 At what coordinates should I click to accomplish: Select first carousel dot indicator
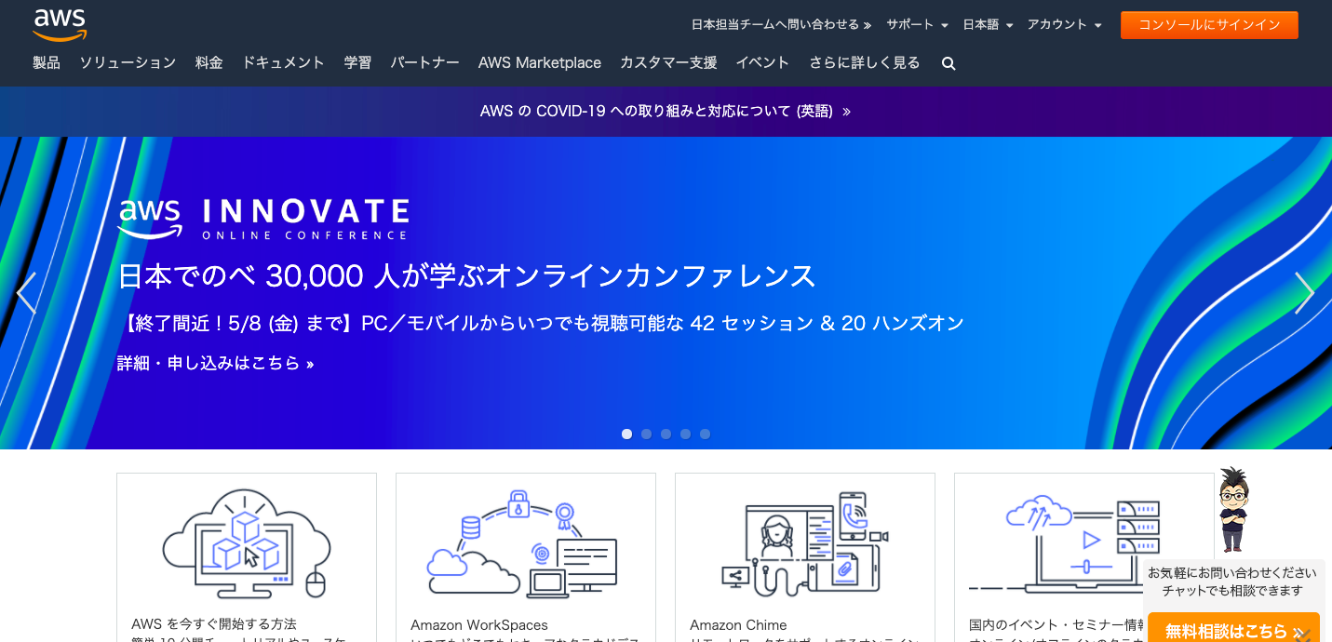point(626,434)
